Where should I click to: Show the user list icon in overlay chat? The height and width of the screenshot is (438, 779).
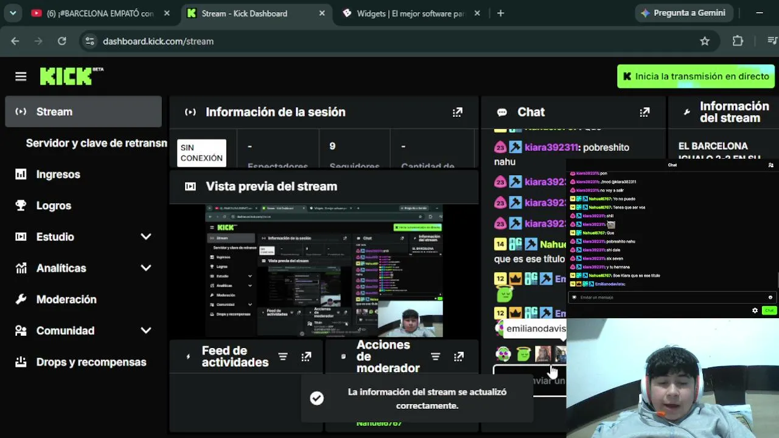[770, 165]
